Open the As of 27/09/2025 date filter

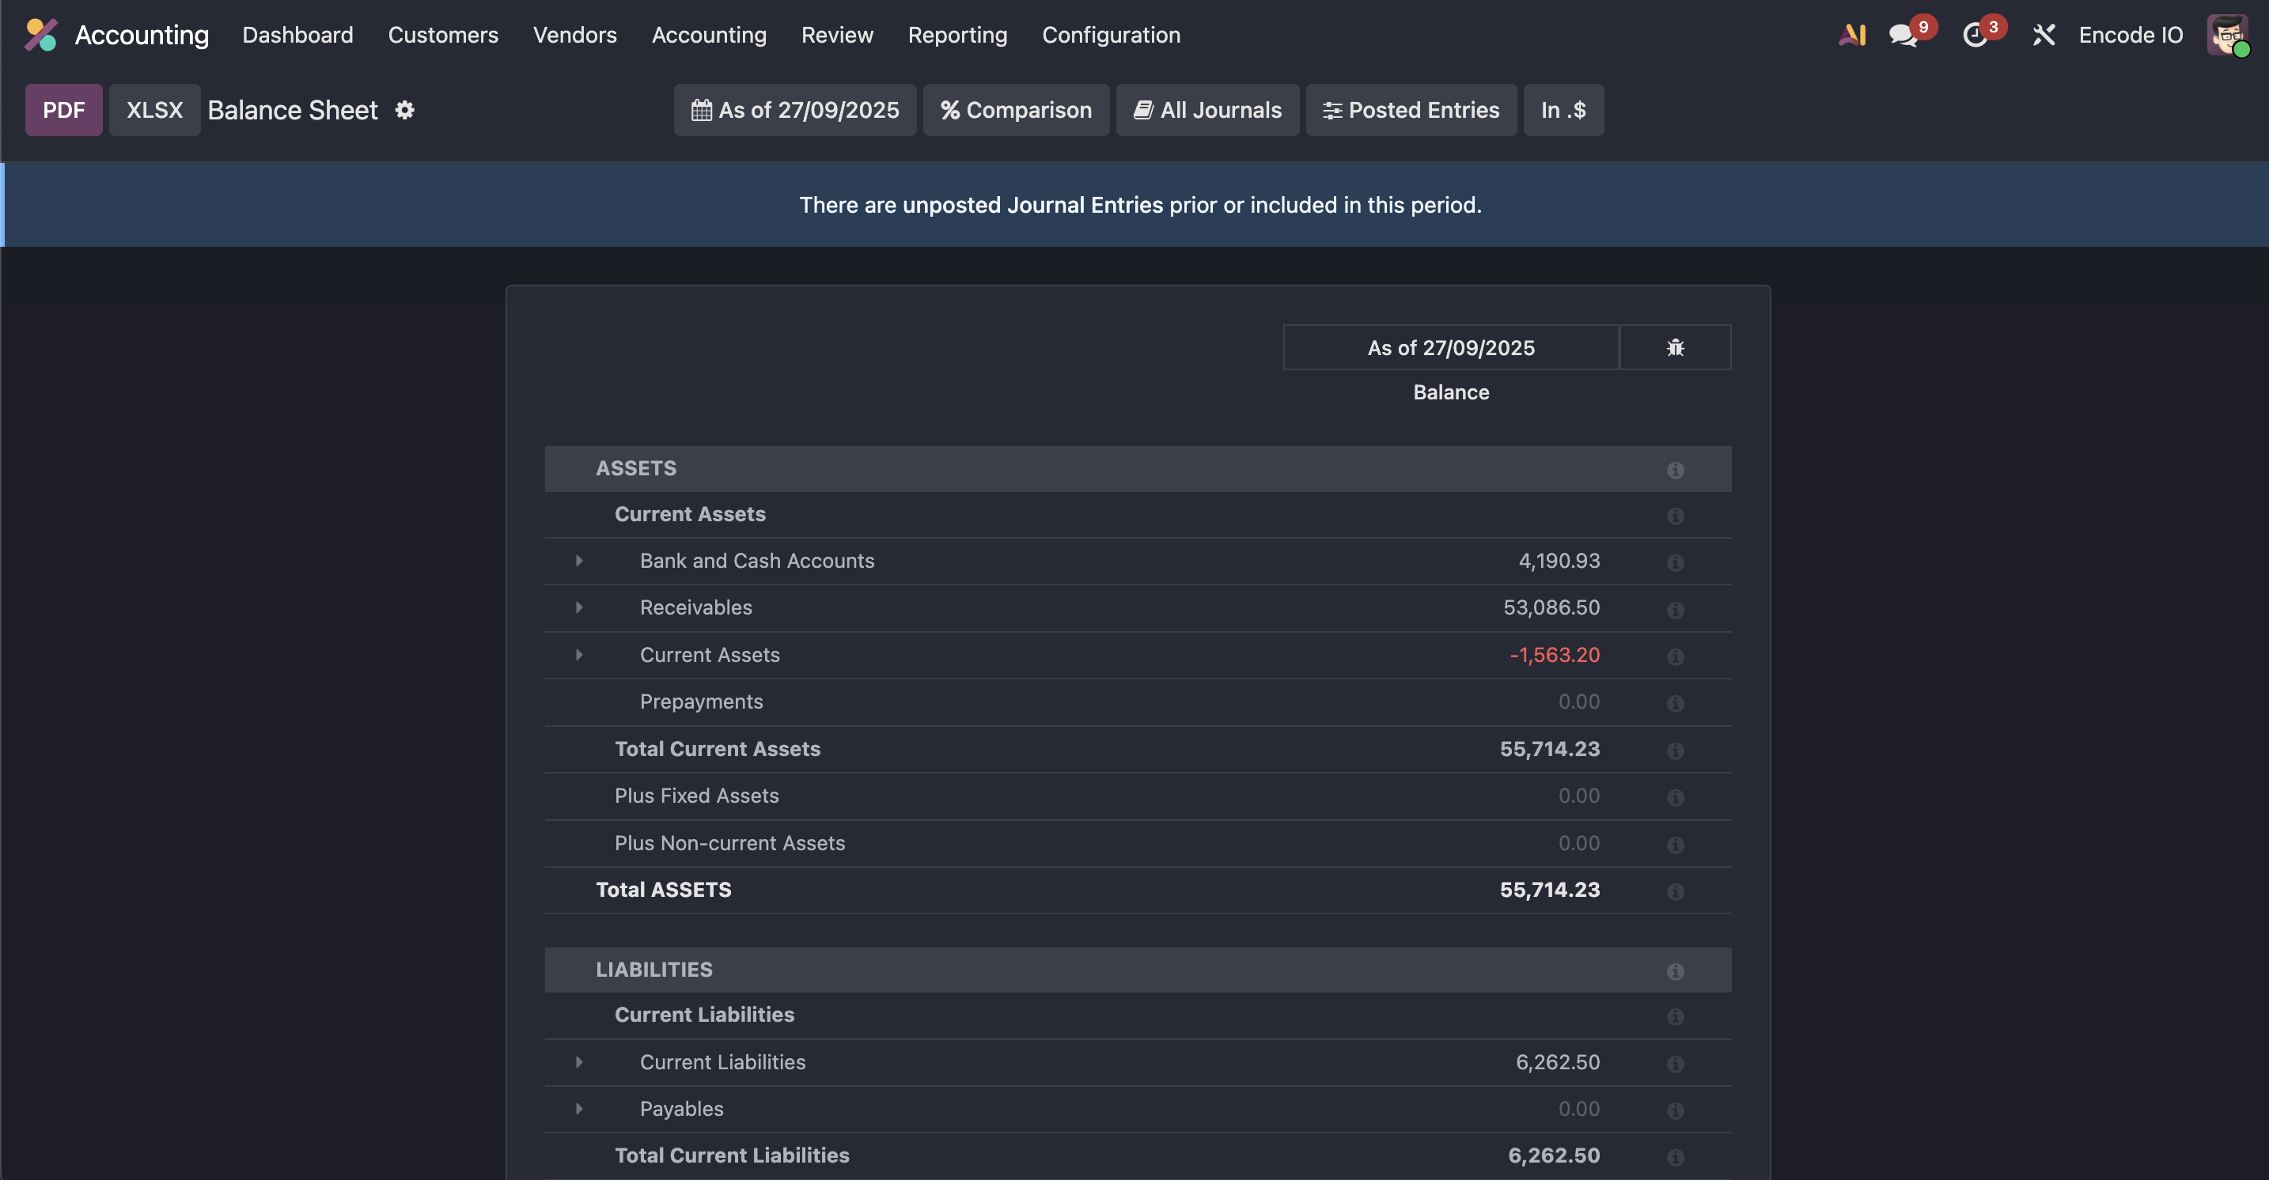794,110
